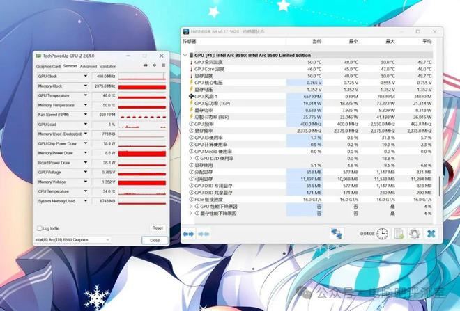This screenshot has height=311, width=460.
Task: Click the 最小 column header
Action: [353, 41]
